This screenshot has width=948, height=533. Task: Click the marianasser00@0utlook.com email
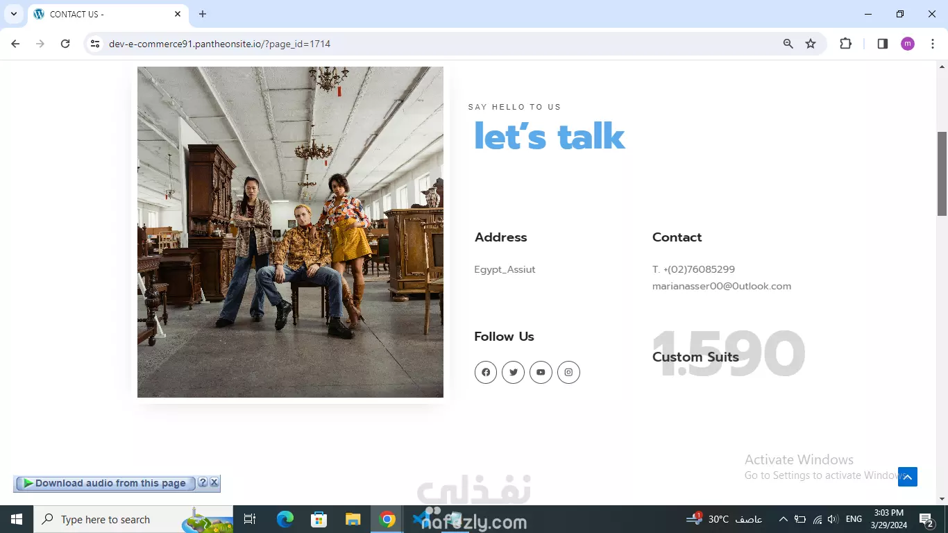(722, 286)
